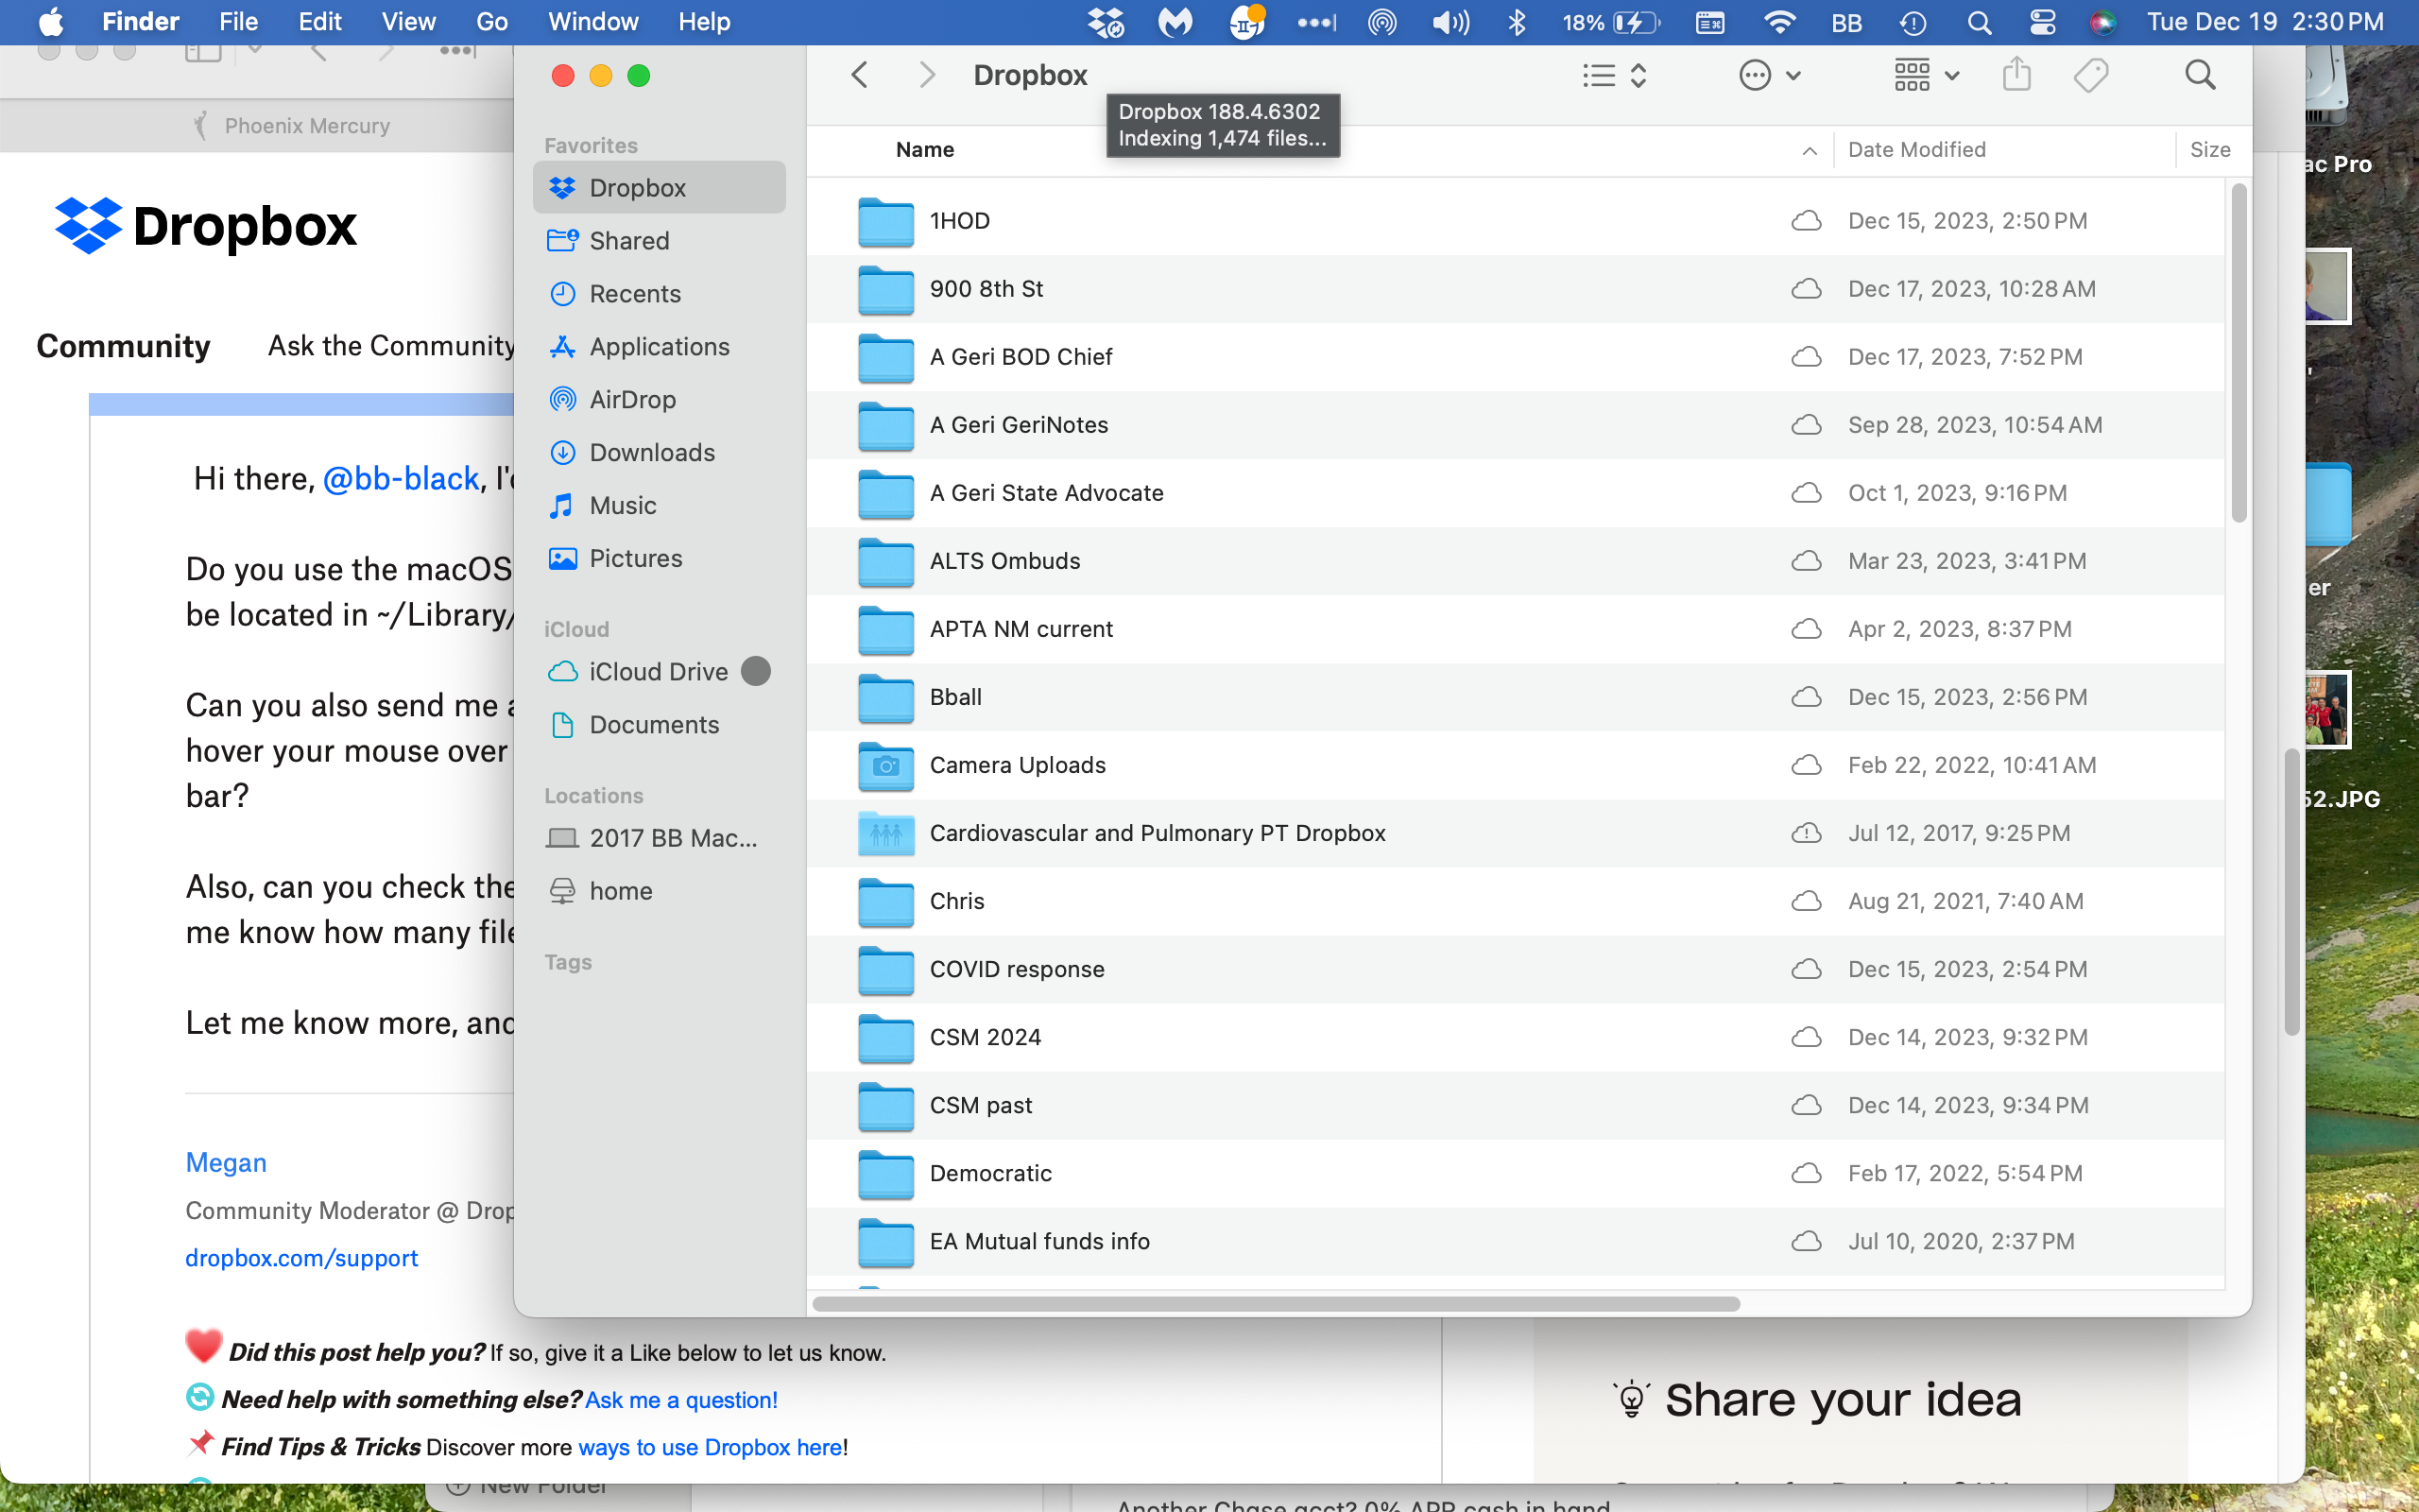The image size is (2419, 1512).
Task: Open search in Finder toolbar
Action: (x=2200, y=75)
